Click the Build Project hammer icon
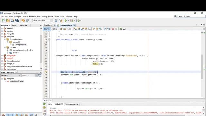 56,21
